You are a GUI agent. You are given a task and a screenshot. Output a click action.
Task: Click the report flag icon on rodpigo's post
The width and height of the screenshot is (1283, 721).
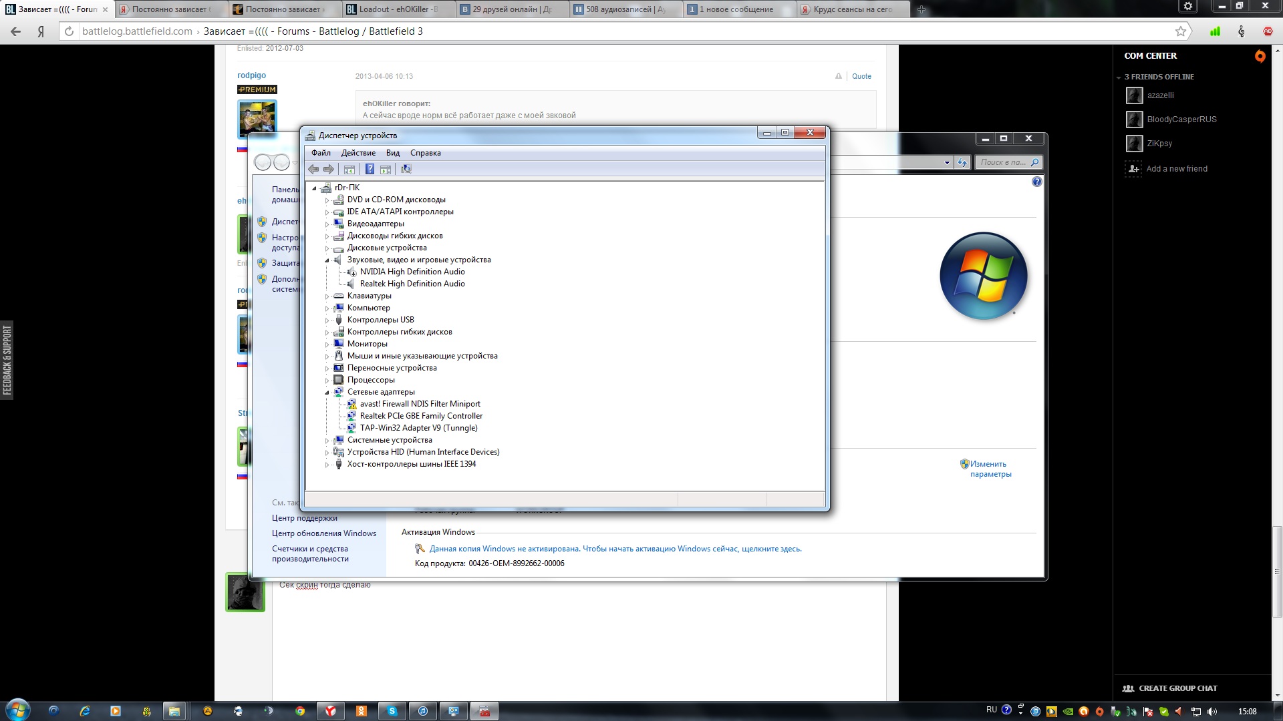pyautogui.click(x=838, y=76)
